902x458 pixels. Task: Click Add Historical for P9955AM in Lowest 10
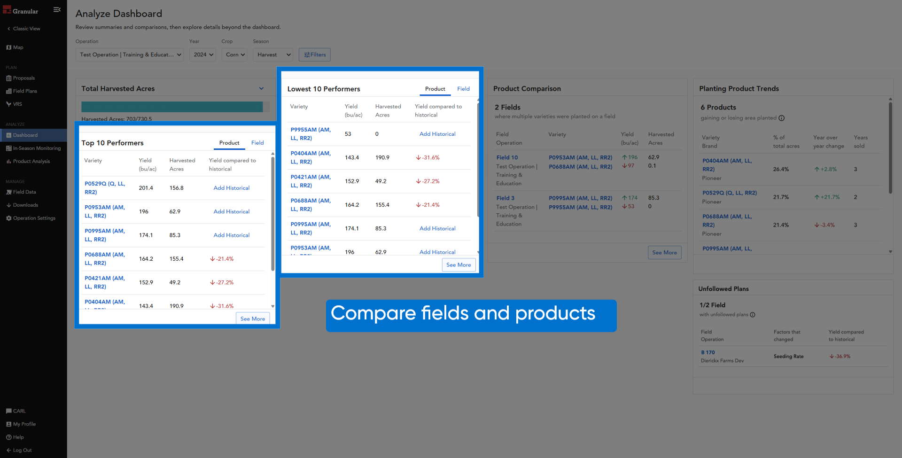click(437, 134)
